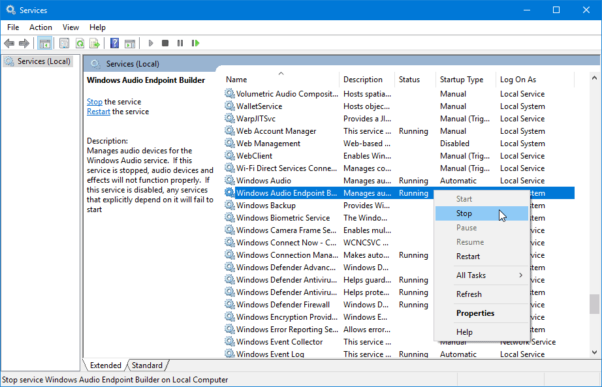Click the Services app icon in title bar
The image size is (602, 387).
click(10, 10)
